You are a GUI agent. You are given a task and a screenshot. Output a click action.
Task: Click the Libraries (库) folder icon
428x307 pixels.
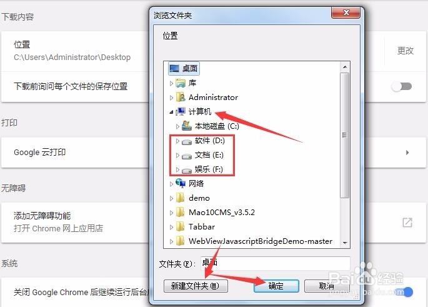(181, 83)
